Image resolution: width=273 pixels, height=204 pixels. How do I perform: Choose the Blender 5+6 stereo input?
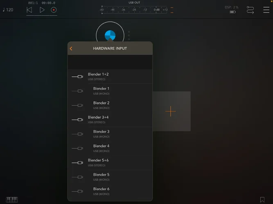[110, 163]
